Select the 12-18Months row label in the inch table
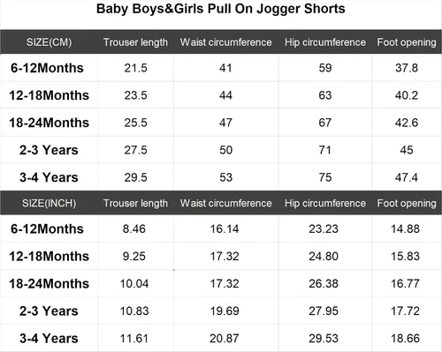 (49, 256)
